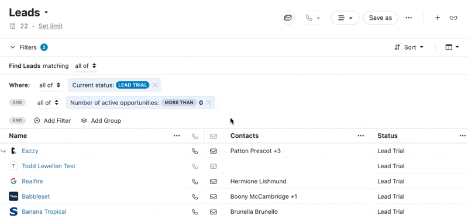Click Add Group

click(101, 121)
